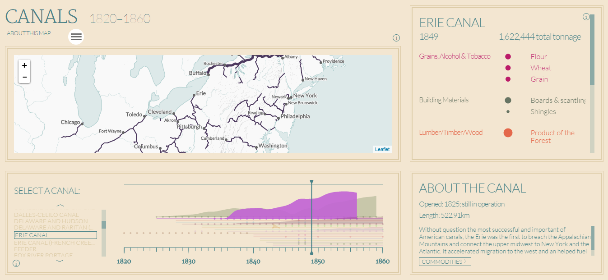This screenshot has width=608, height=280.
Task: Click 1840 on the timeline axis
Action: pyautogui.click(x=253, y=262)
